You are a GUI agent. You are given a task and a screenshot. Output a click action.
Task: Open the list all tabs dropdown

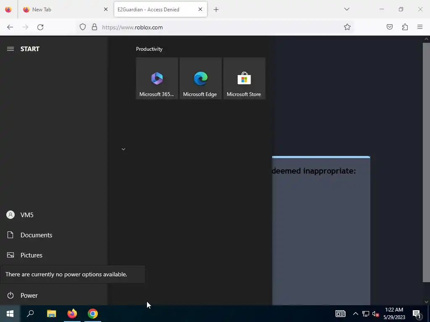click(x=346, y=9)
